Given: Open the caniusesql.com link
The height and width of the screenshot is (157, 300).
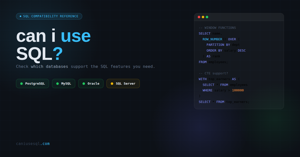Looking at the screenshot, I should pyautogui.click(x=33, y=144).
